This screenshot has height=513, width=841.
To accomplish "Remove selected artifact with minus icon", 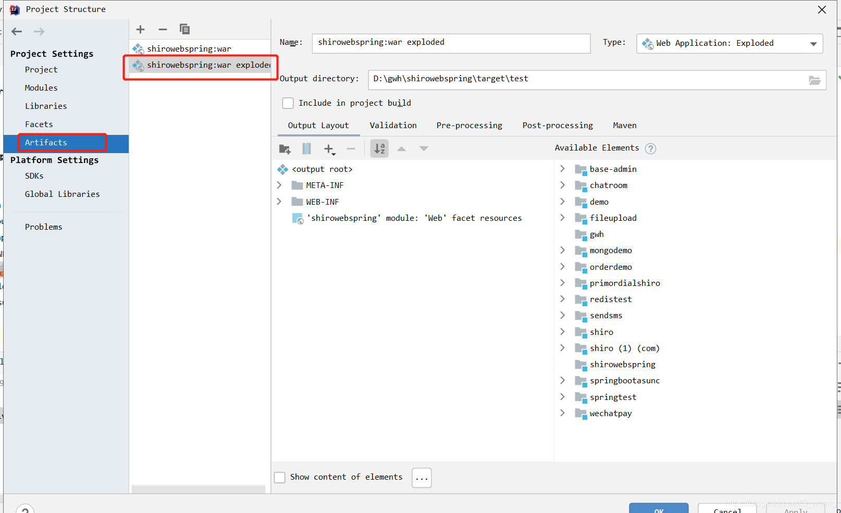I will (163, 29).
